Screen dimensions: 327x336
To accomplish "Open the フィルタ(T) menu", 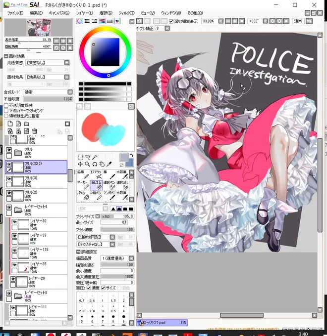I will (126, 13).
